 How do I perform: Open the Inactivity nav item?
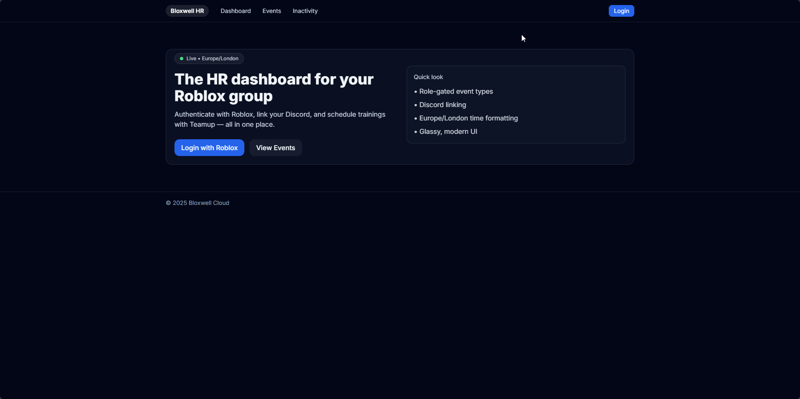tap(305, 11)
